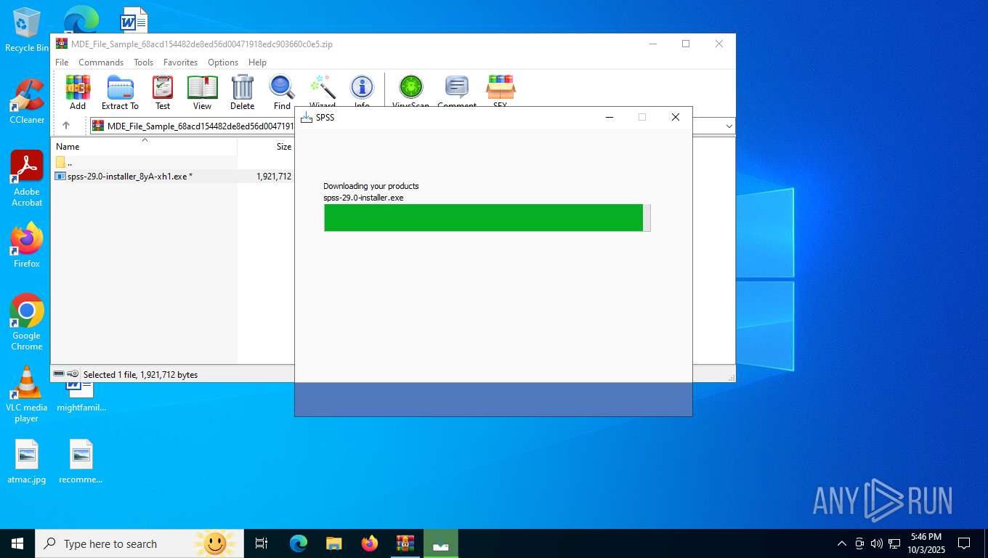
Task: Select the mightfamil... Word document on desktop
Action: point(81,396)
